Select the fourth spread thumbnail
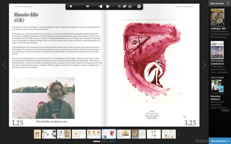This screenshot has width=231, height=144. click(79, 134)
